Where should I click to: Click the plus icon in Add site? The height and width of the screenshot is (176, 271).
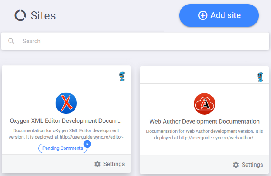pyautogui.click(x=202, y=15)
